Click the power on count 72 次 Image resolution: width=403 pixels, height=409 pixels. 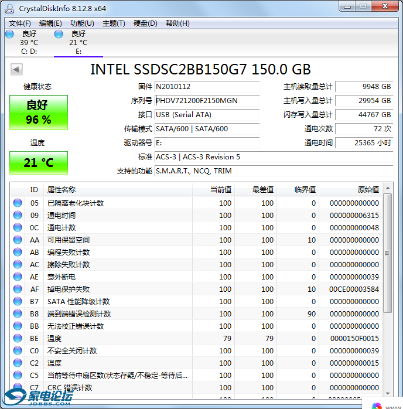point(364,129)
